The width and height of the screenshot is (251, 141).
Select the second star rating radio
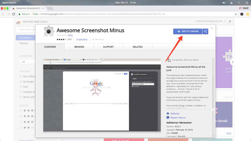pyautogui.click(x=21, y=116)
